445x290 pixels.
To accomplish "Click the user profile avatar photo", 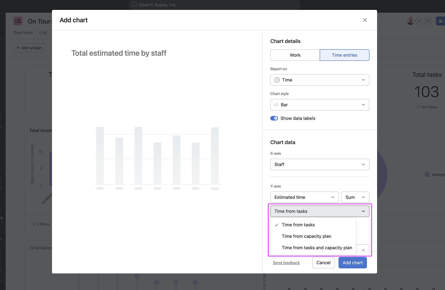I will [x=410, y=21].
